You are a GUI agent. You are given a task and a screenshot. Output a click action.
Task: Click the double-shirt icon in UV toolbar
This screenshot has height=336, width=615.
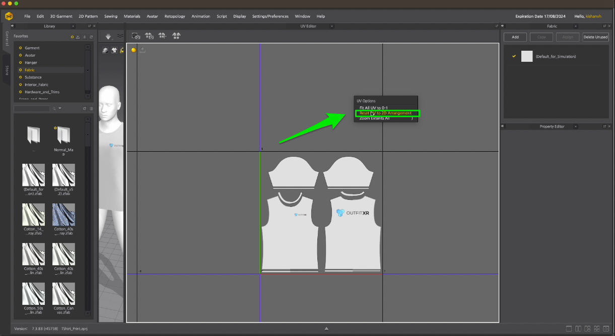coord(176,36)
